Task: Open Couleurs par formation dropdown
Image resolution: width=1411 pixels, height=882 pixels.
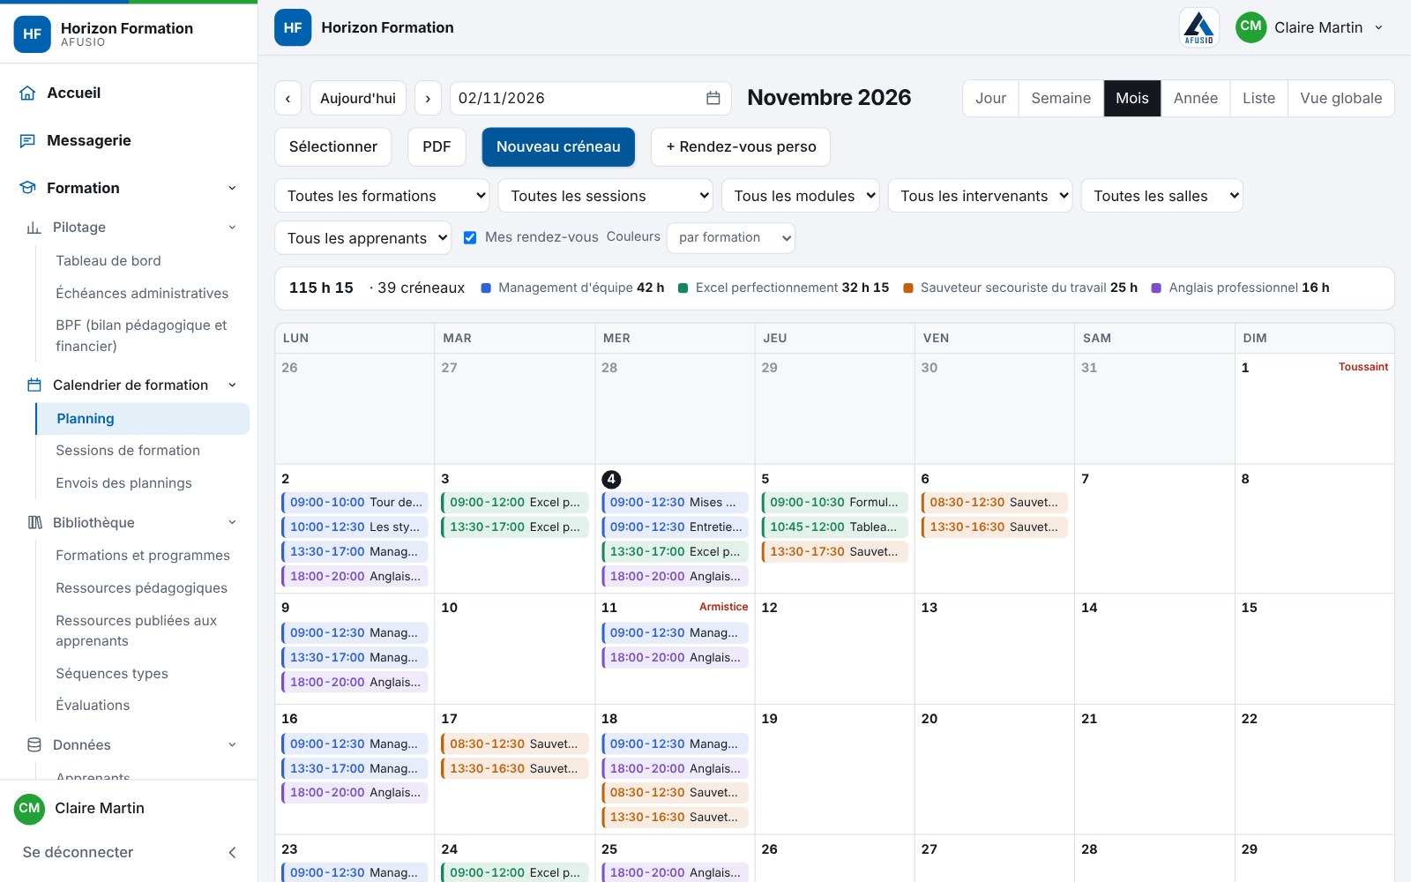Action: pyautogui.click(x=731, y=237)
